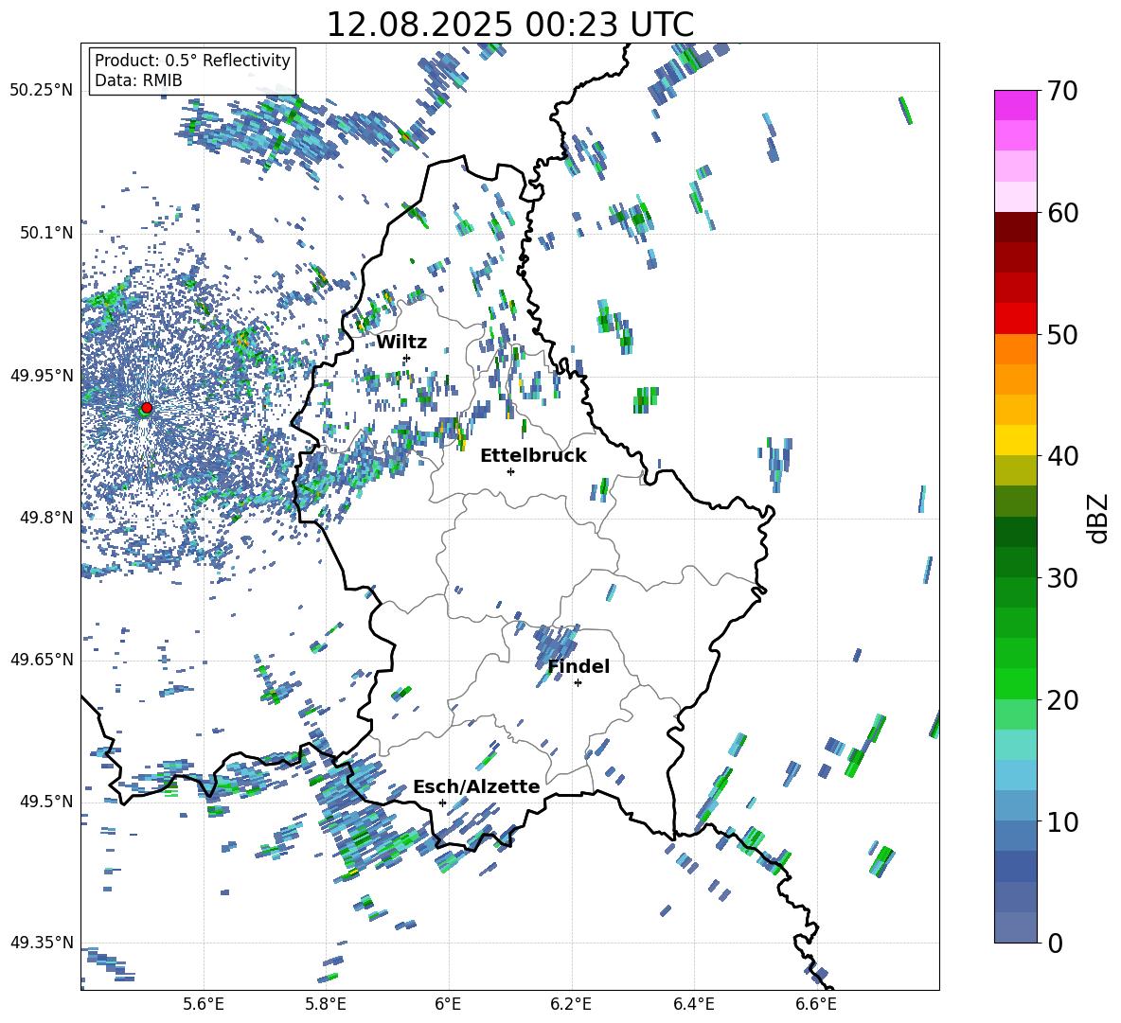This screenshot has height=1023, width=1121.
Task: Click the 49.35°N latitude label
Action: point(42,943)
